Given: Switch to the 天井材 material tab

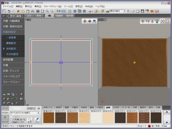Looking at the screenshot, I should [x=116, y=107].
